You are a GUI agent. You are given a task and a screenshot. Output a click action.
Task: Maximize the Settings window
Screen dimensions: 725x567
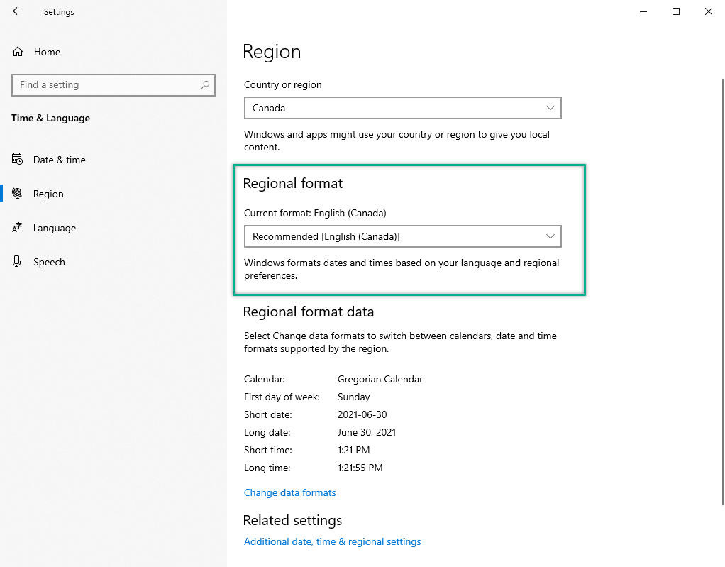[676, 11]
